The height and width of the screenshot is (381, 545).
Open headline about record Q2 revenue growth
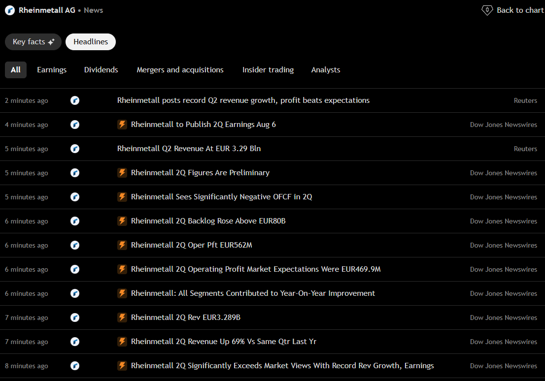coord(243,100)
